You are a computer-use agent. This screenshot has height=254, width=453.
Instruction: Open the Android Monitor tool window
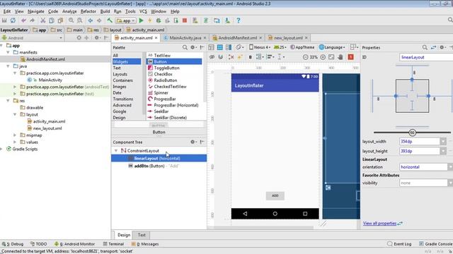pyautogui.click(x=74, y=244)
